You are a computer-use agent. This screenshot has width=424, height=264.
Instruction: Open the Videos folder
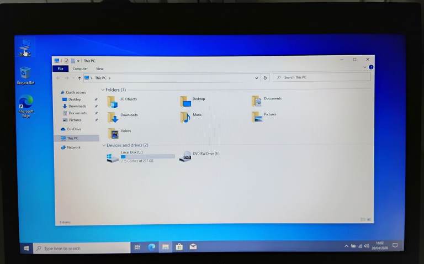click(113, 133)
